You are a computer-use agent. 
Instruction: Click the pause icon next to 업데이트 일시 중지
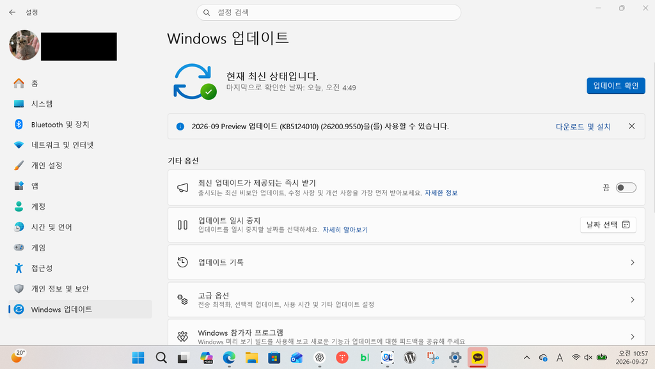coord(182,225)
